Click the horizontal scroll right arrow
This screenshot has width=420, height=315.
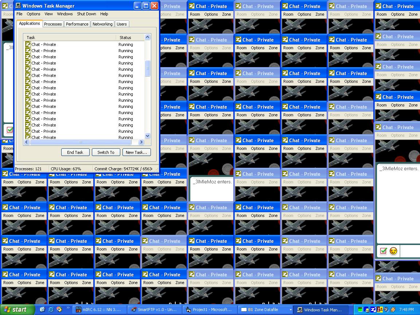tap(141, 142)
